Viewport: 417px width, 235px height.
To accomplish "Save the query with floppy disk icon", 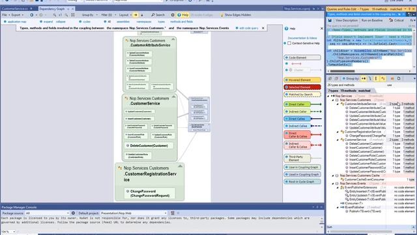I will 330,20.
